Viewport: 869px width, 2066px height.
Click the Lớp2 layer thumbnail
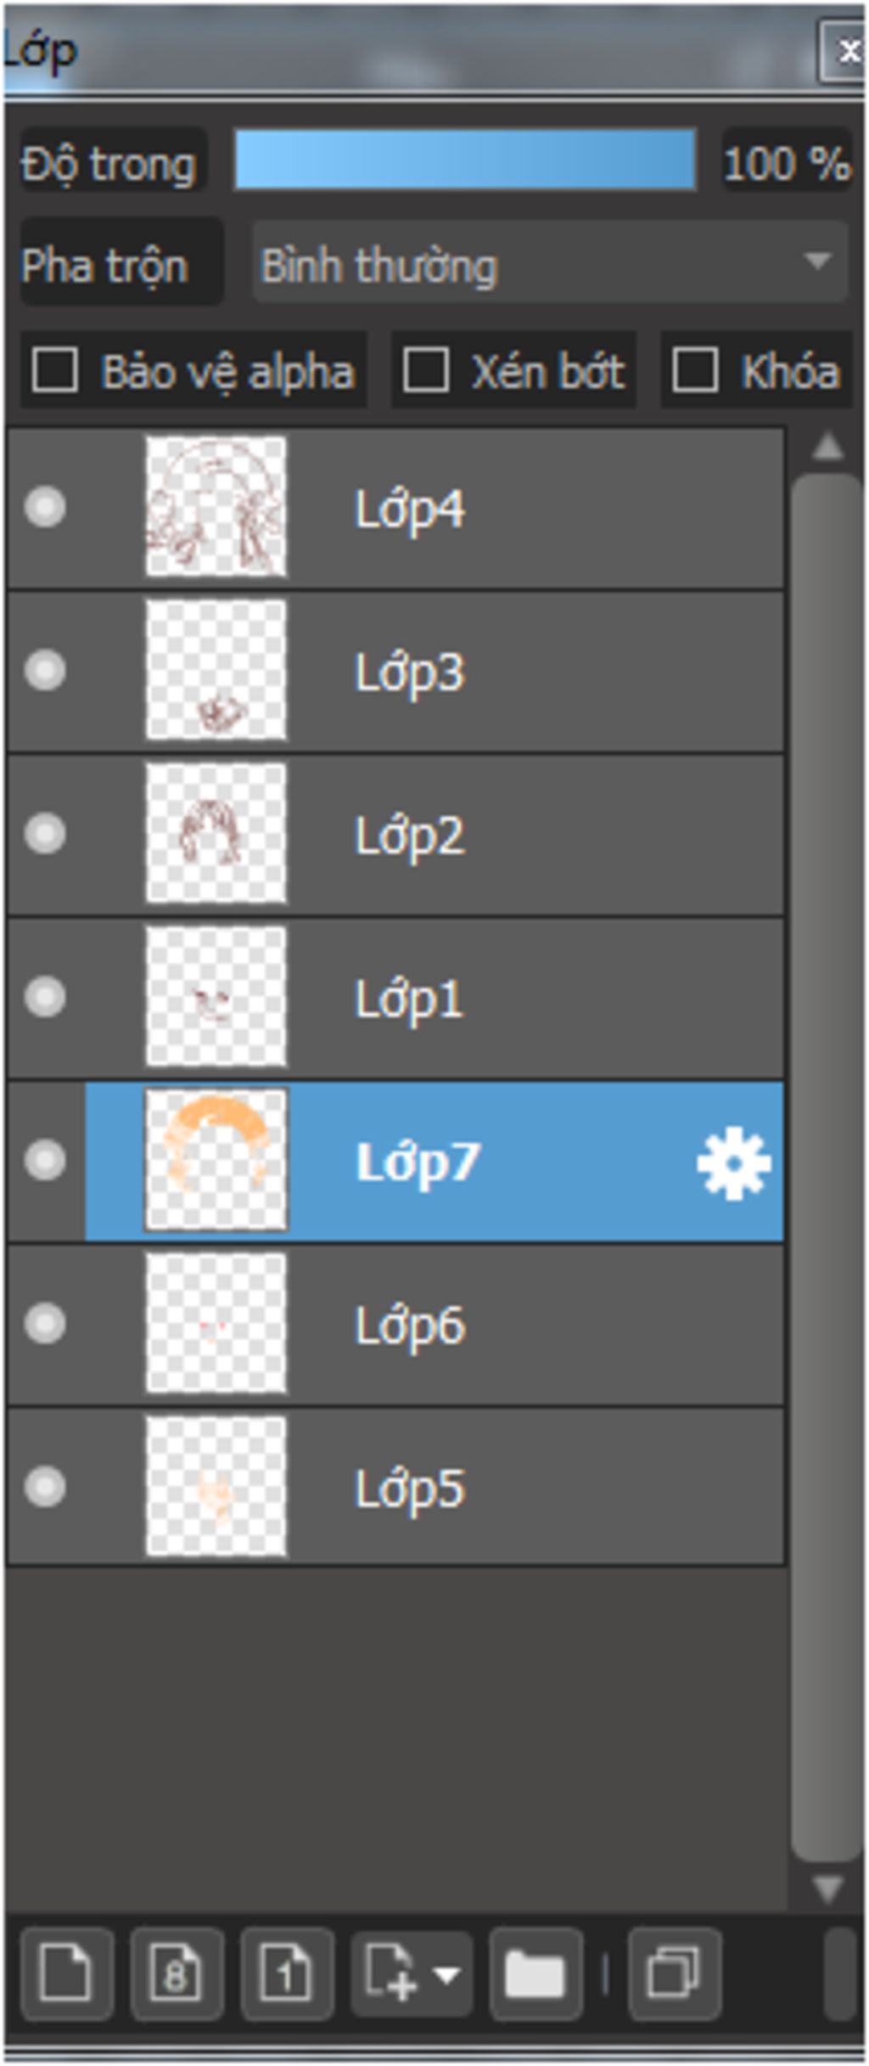(x=216, y=833)
